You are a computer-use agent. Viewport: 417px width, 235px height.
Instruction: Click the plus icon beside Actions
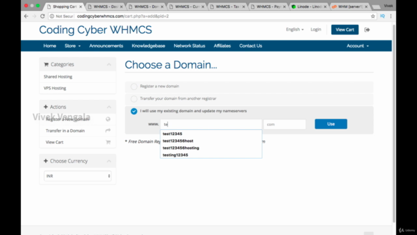tap(46, 107)
